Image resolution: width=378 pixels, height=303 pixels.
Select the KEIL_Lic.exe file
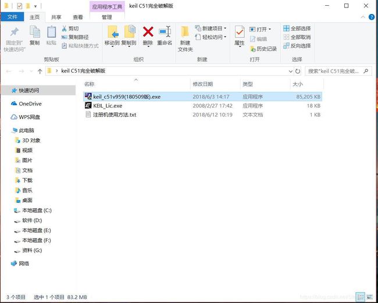point(202,106)
